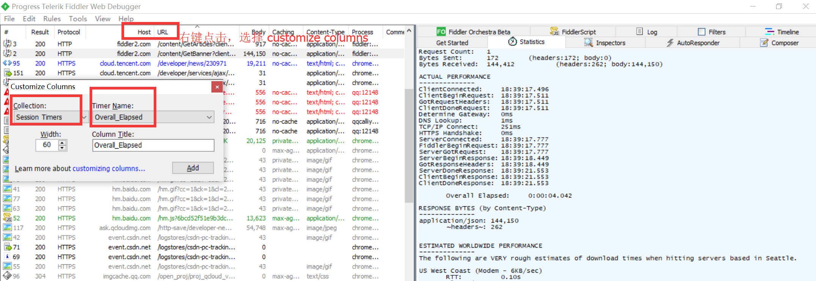Open the Tools menu
The width and height of the screenshot is (816, 281).
point(78,19)
